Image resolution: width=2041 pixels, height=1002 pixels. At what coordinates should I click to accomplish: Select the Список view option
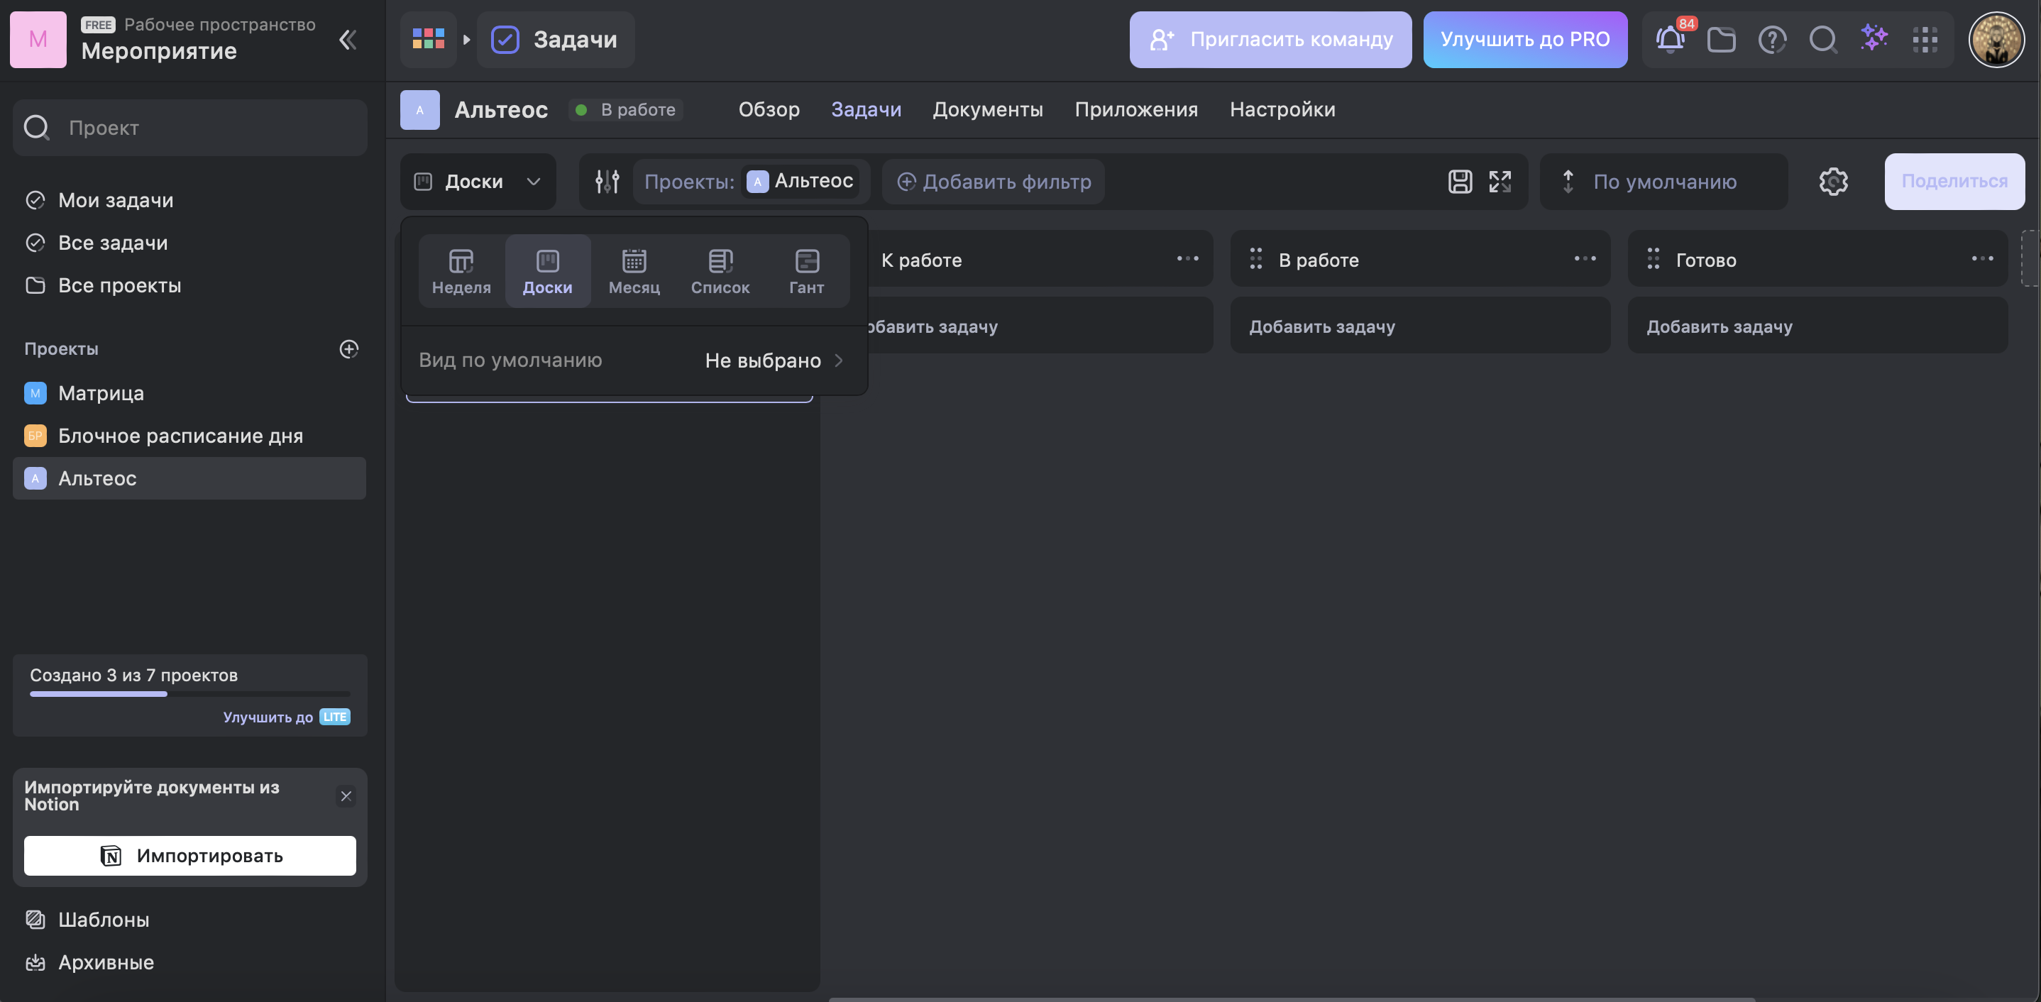coord(720,271)
